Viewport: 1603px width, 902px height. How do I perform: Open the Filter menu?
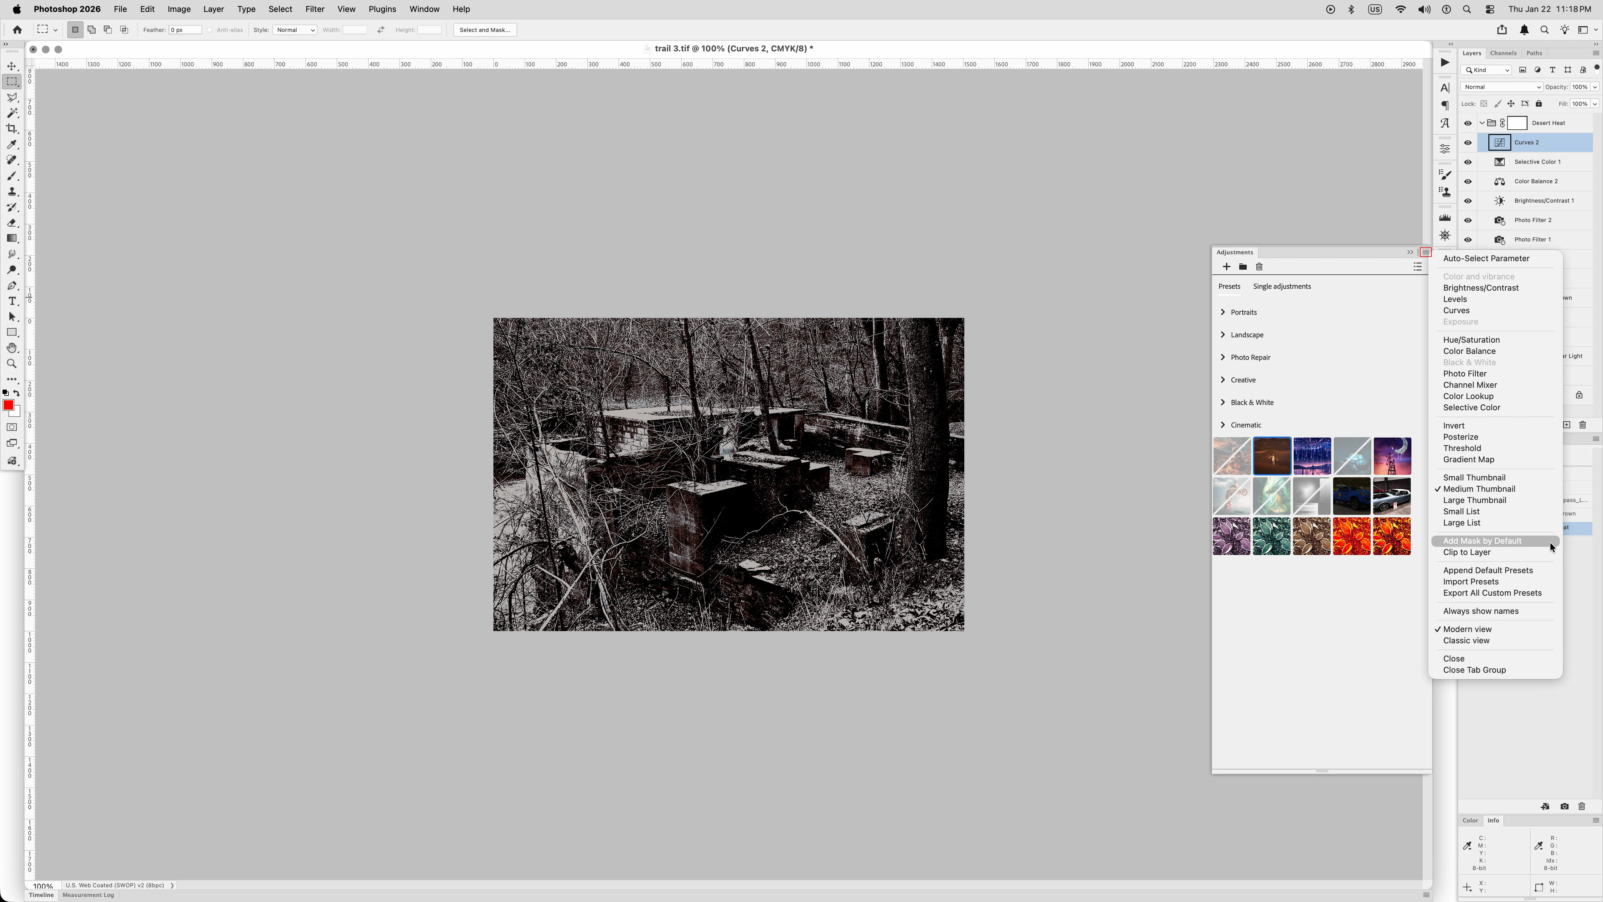[x=314, y=9]
